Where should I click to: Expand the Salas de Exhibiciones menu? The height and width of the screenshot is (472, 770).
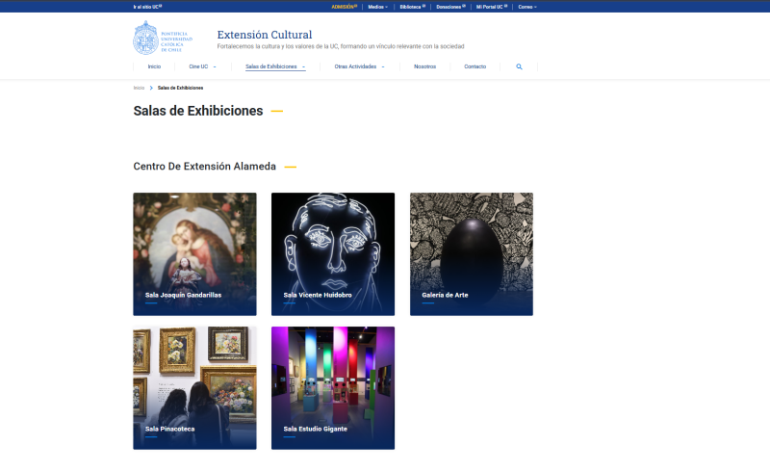coord(275,66)
